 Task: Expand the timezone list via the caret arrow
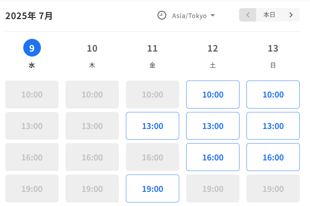pos(213,16)
